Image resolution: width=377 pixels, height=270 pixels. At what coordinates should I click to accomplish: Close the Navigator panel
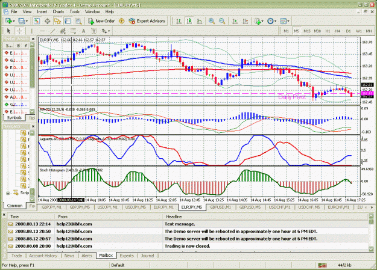tap(33, 126)
